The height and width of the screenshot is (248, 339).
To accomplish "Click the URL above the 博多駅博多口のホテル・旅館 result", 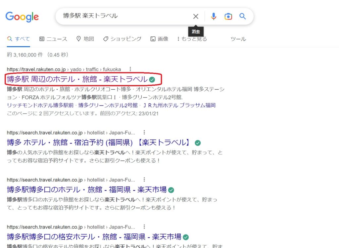I will [71, 180].
